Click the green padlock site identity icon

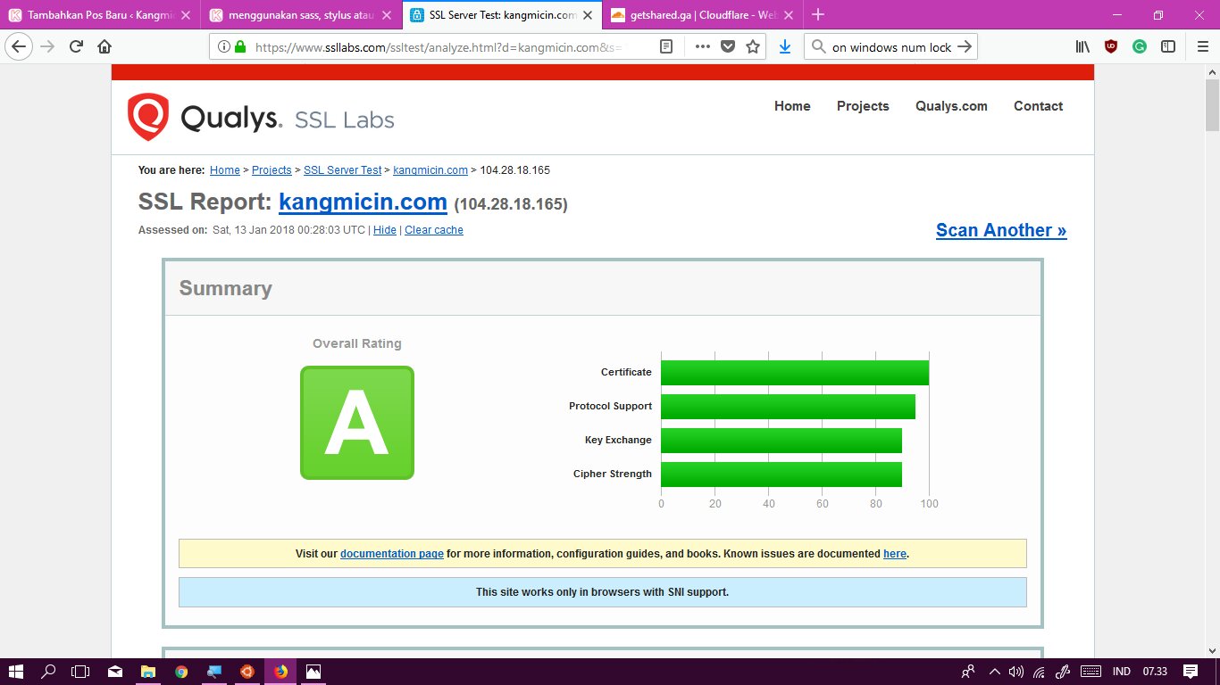click(239, 47)
